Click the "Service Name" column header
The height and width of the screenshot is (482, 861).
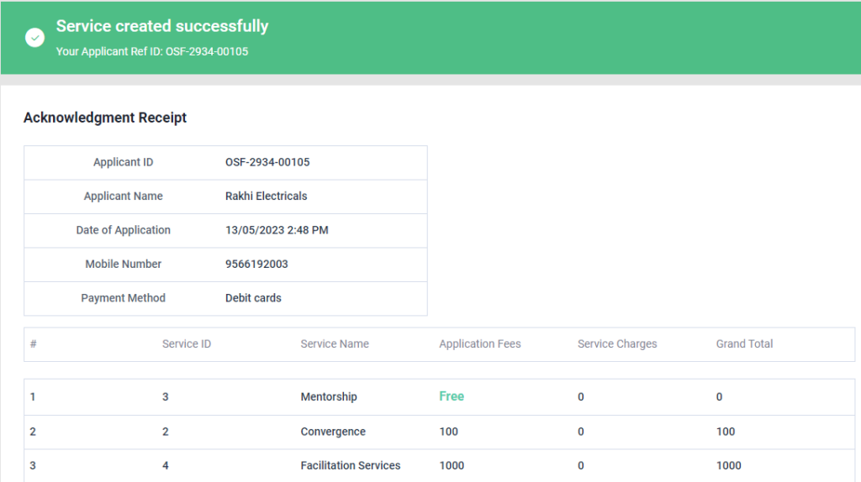click(x=335, y=343)
